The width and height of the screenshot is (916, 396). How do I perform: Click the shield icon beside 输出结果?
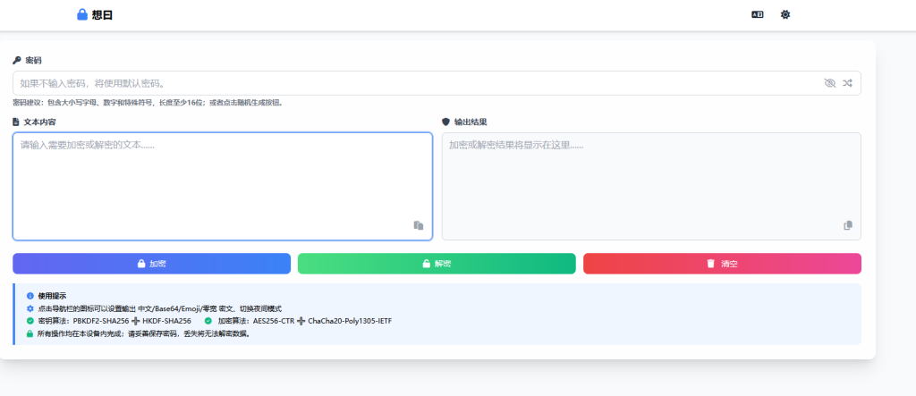445,122
